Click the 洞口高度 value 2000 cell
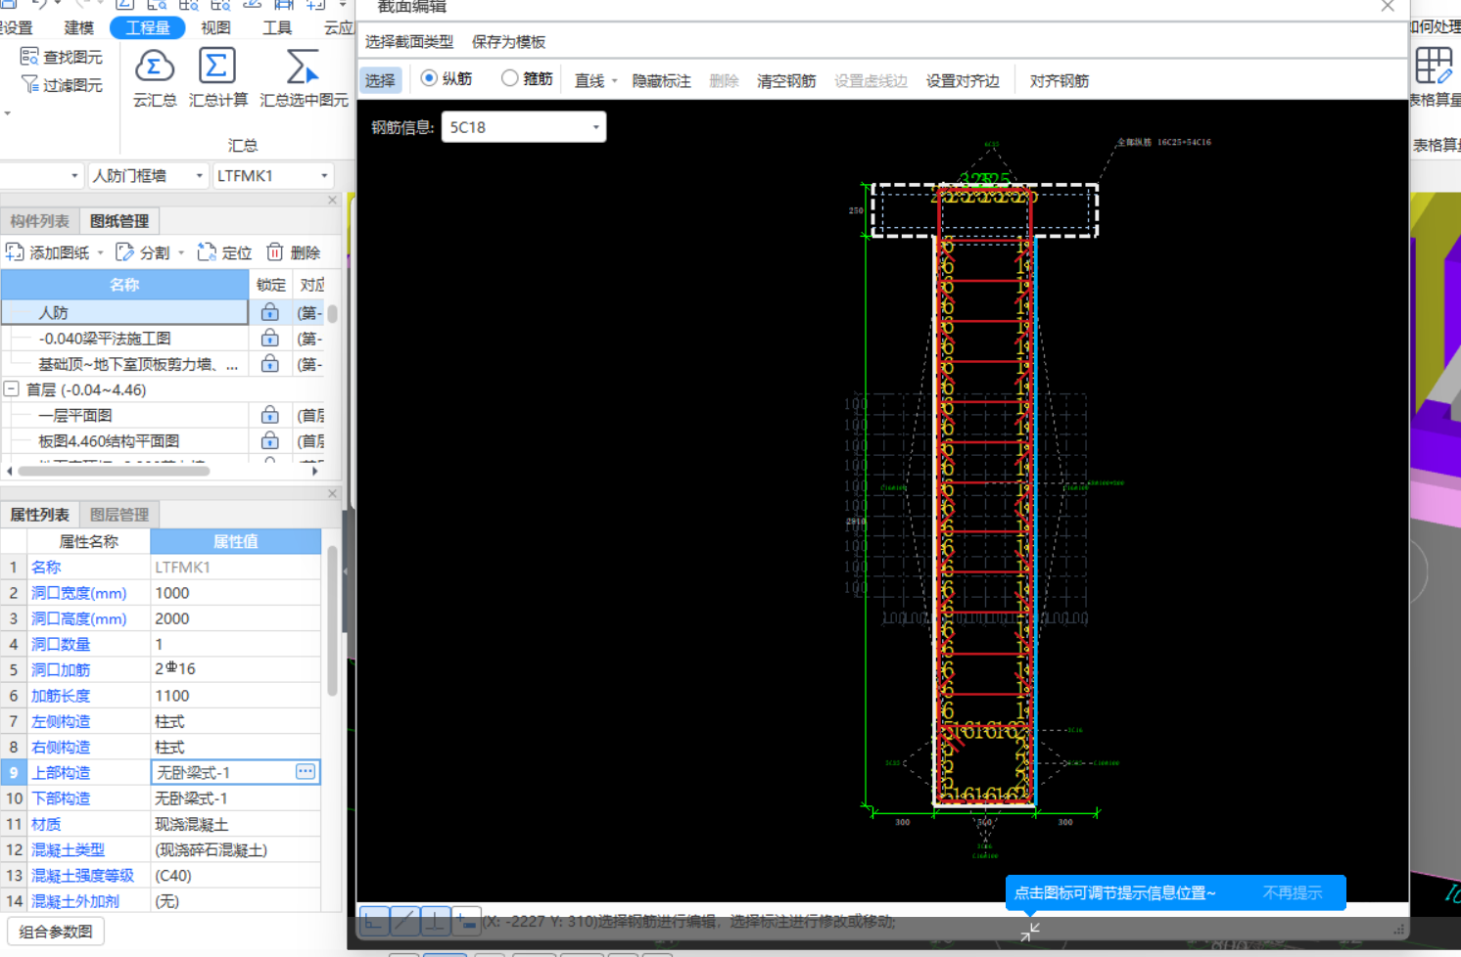Image resolution: width=1461 pixels, height=957 pixels. 236,618
